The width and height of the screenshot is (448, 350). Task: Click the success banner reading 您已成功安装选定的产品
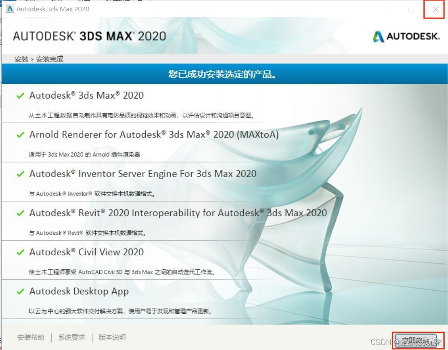224,74
